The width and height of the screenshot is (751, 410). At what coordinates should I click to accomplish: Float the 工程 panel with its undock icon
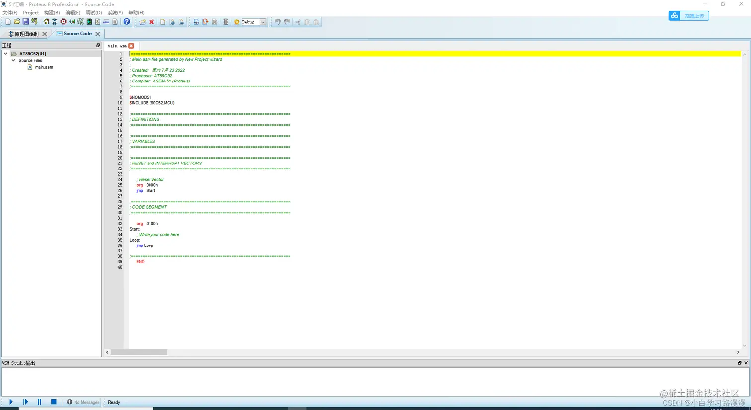98,45
